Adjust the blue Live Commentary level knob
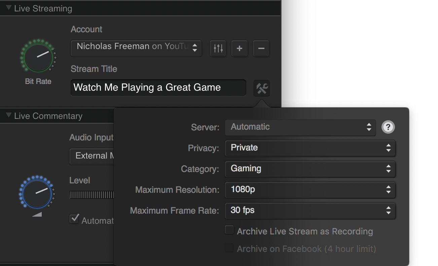This screenshot has height=266, width=438. [x=37, y=193]
